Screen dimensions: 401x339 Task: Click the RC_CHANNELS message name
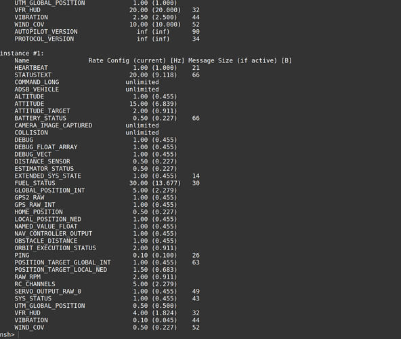pyautogui.click(x=35, y=284)
